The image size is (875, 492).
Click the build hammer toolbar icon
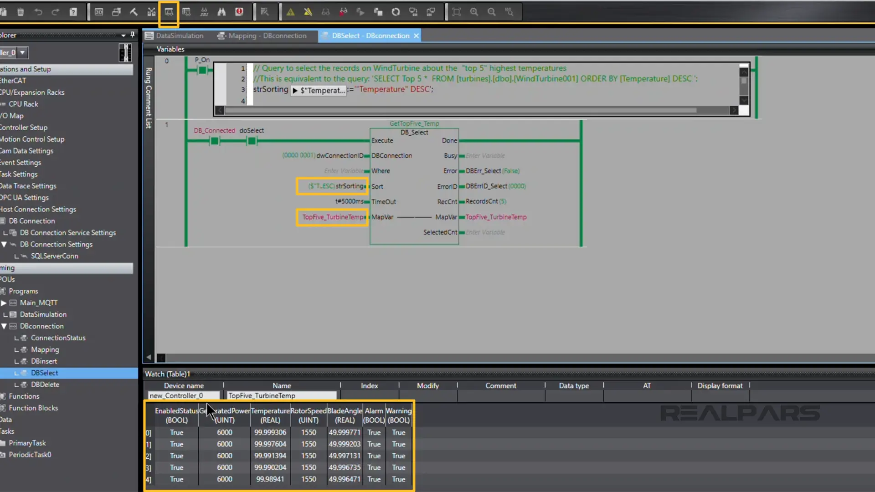(x=134, y=12)
